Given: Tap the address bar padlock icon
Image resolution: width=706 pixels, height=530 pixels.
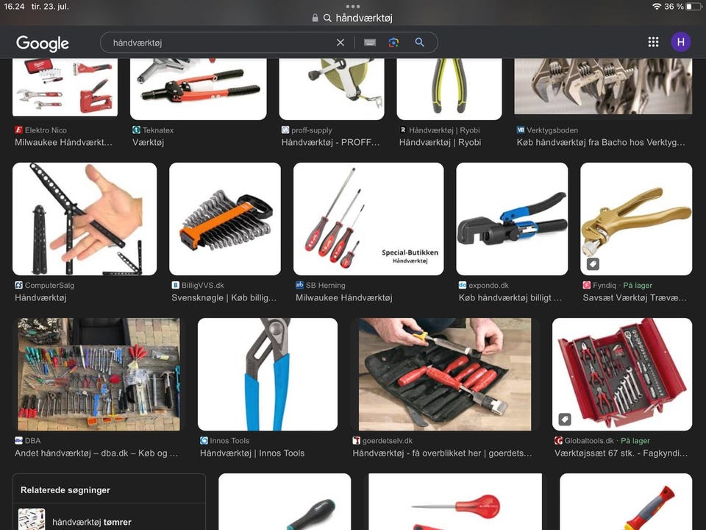Looking at the screenshot, I should pos(315,18).
